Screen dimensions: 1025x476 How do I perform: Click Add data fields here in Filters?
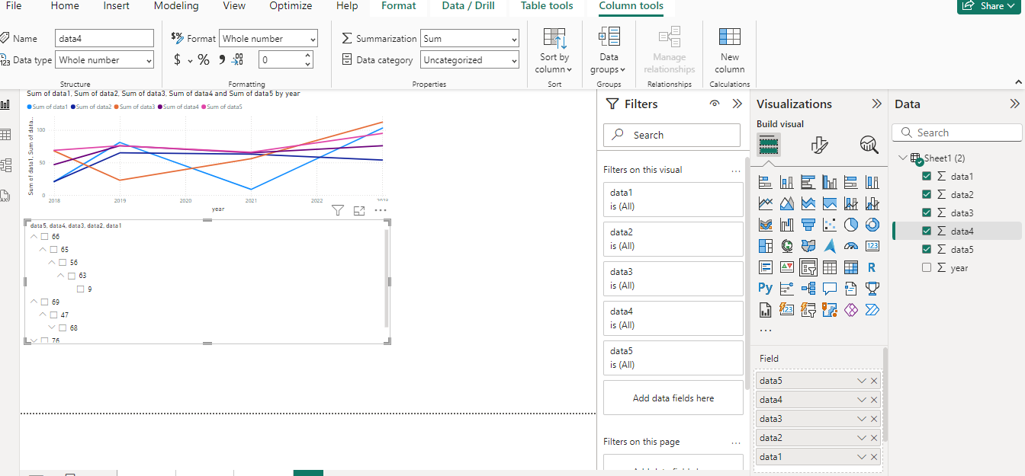[x=673, y=398]
